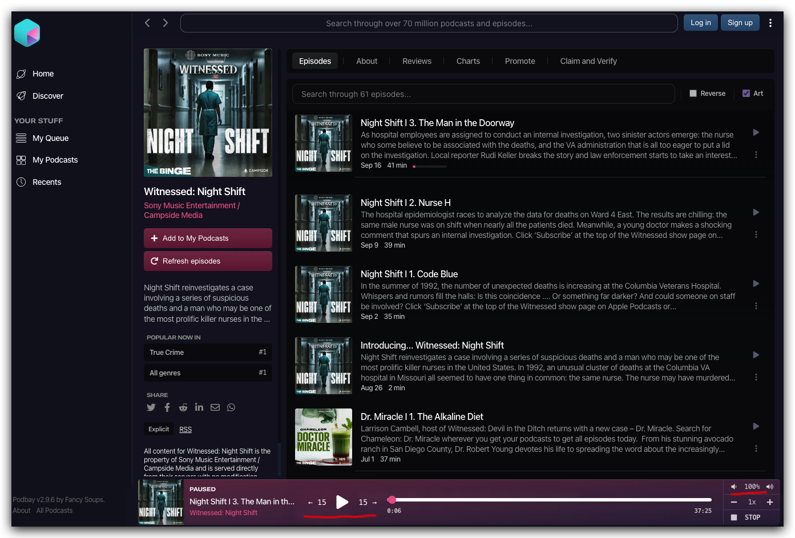Go back with the left arrow
This screenshot has width=795, height=538.
147,23
